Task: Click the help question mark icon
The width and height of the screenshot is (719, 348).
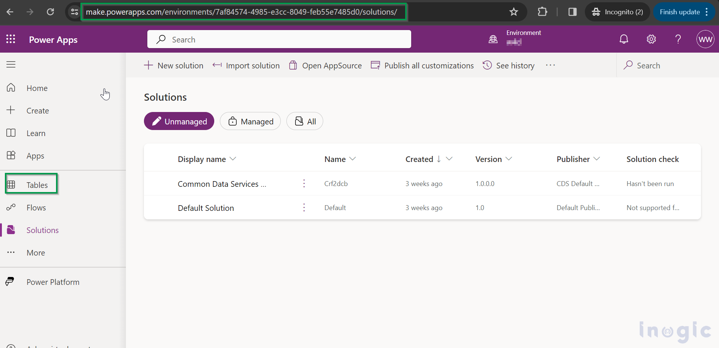Action: click(x=678, y=39)
